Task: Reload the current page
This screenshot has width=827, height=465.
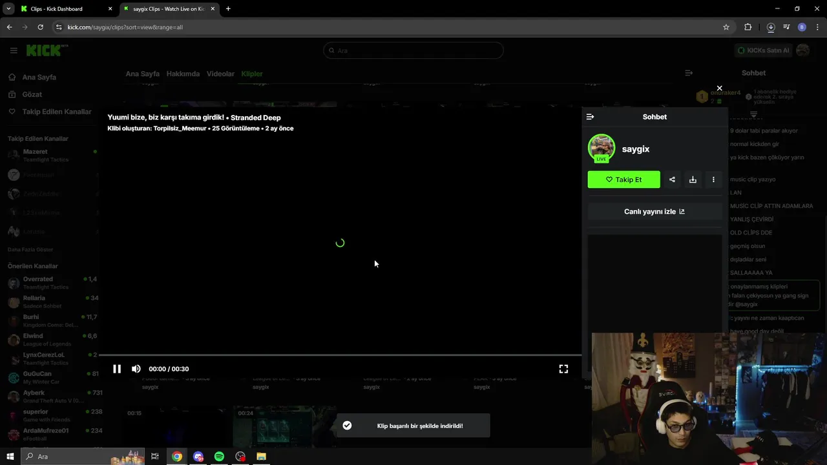Action: [x=40, y=27]
